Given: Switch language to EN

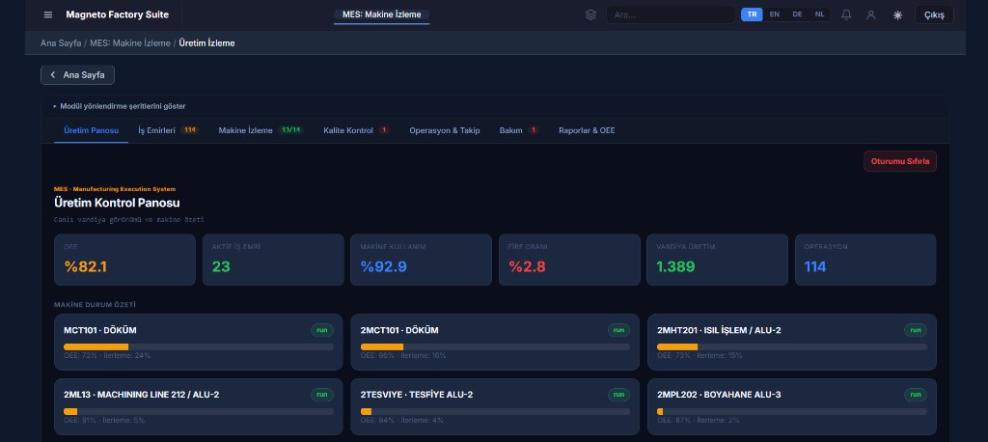Looking at the screenshot, I should tap(774, 14).
